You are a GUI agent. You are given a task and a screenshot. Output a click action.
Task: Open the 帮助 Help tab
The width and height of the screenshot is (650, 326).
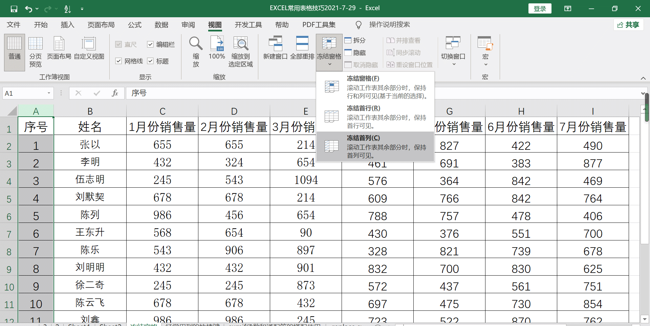(282, 25)
